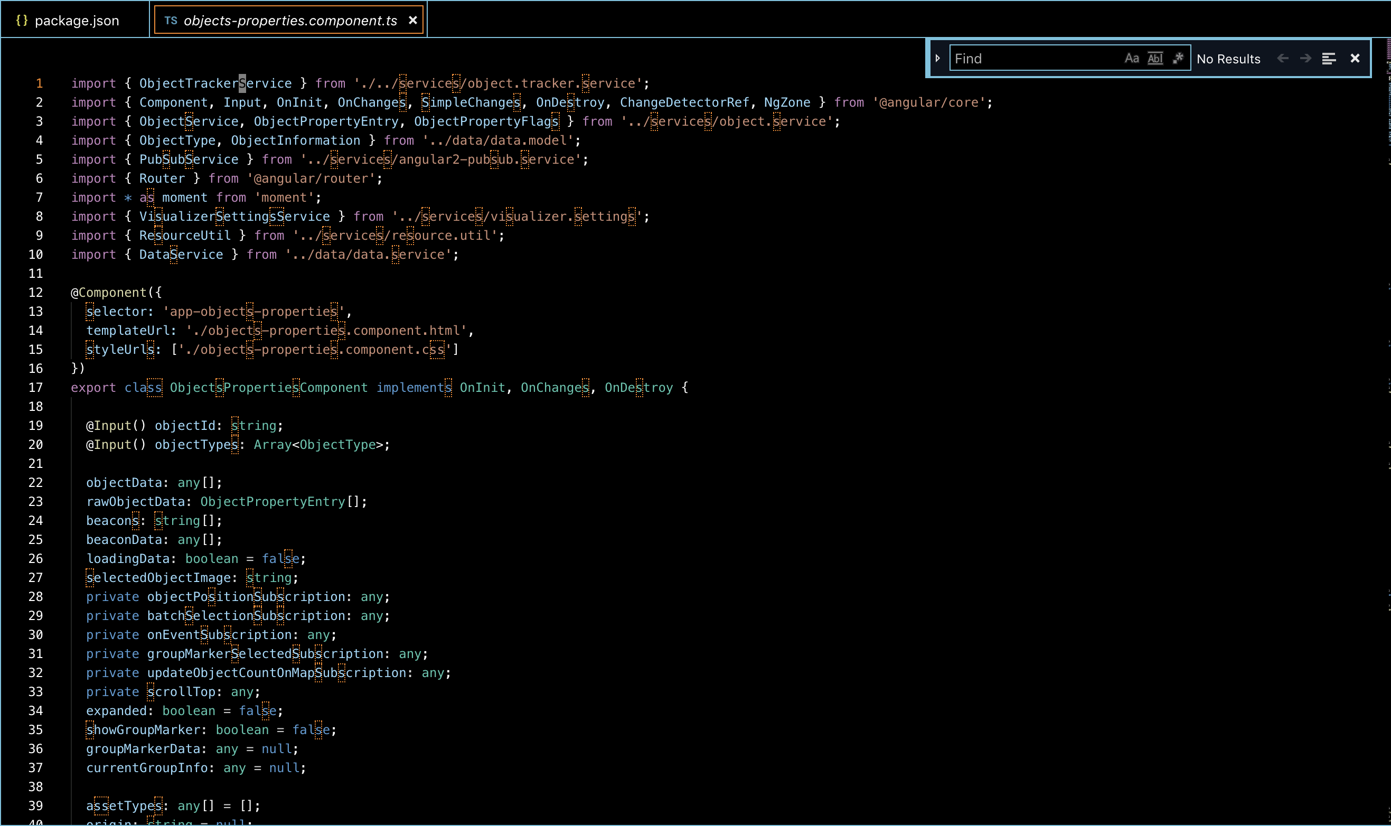The width and height of the screenshot is (1391, 826).
Task: Go to next match arrow
Action: point(1305,59)
